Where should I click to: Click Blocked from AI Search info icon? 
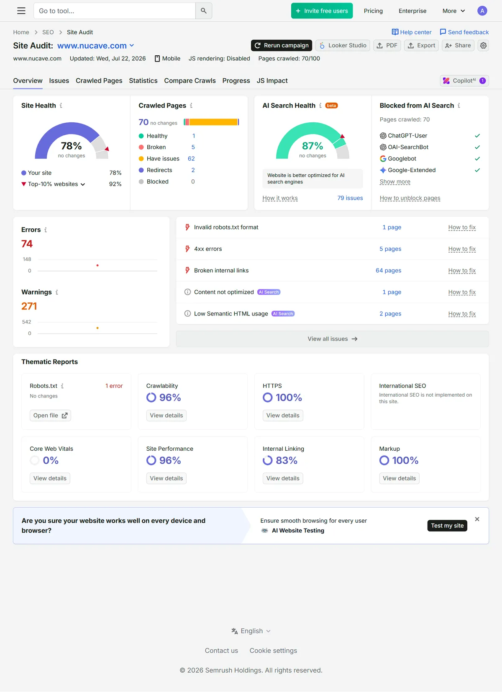(x=459, y=106)
